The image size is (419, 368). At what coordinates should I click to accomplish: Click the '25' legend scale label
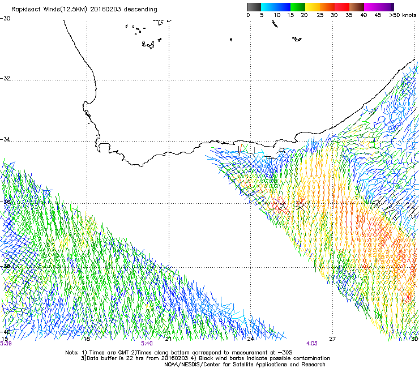pyautogui.click(x=320, y=15)
